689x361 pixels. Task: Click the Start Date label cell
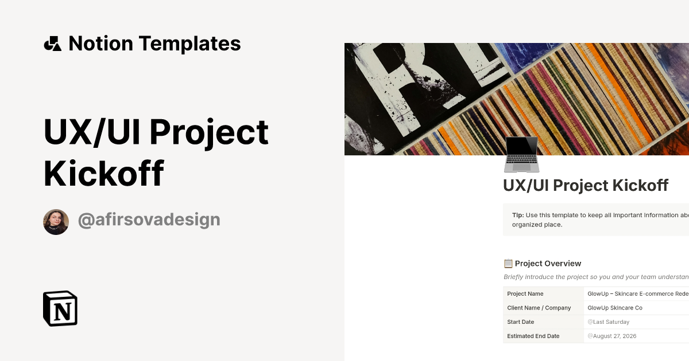pos(520,321)
